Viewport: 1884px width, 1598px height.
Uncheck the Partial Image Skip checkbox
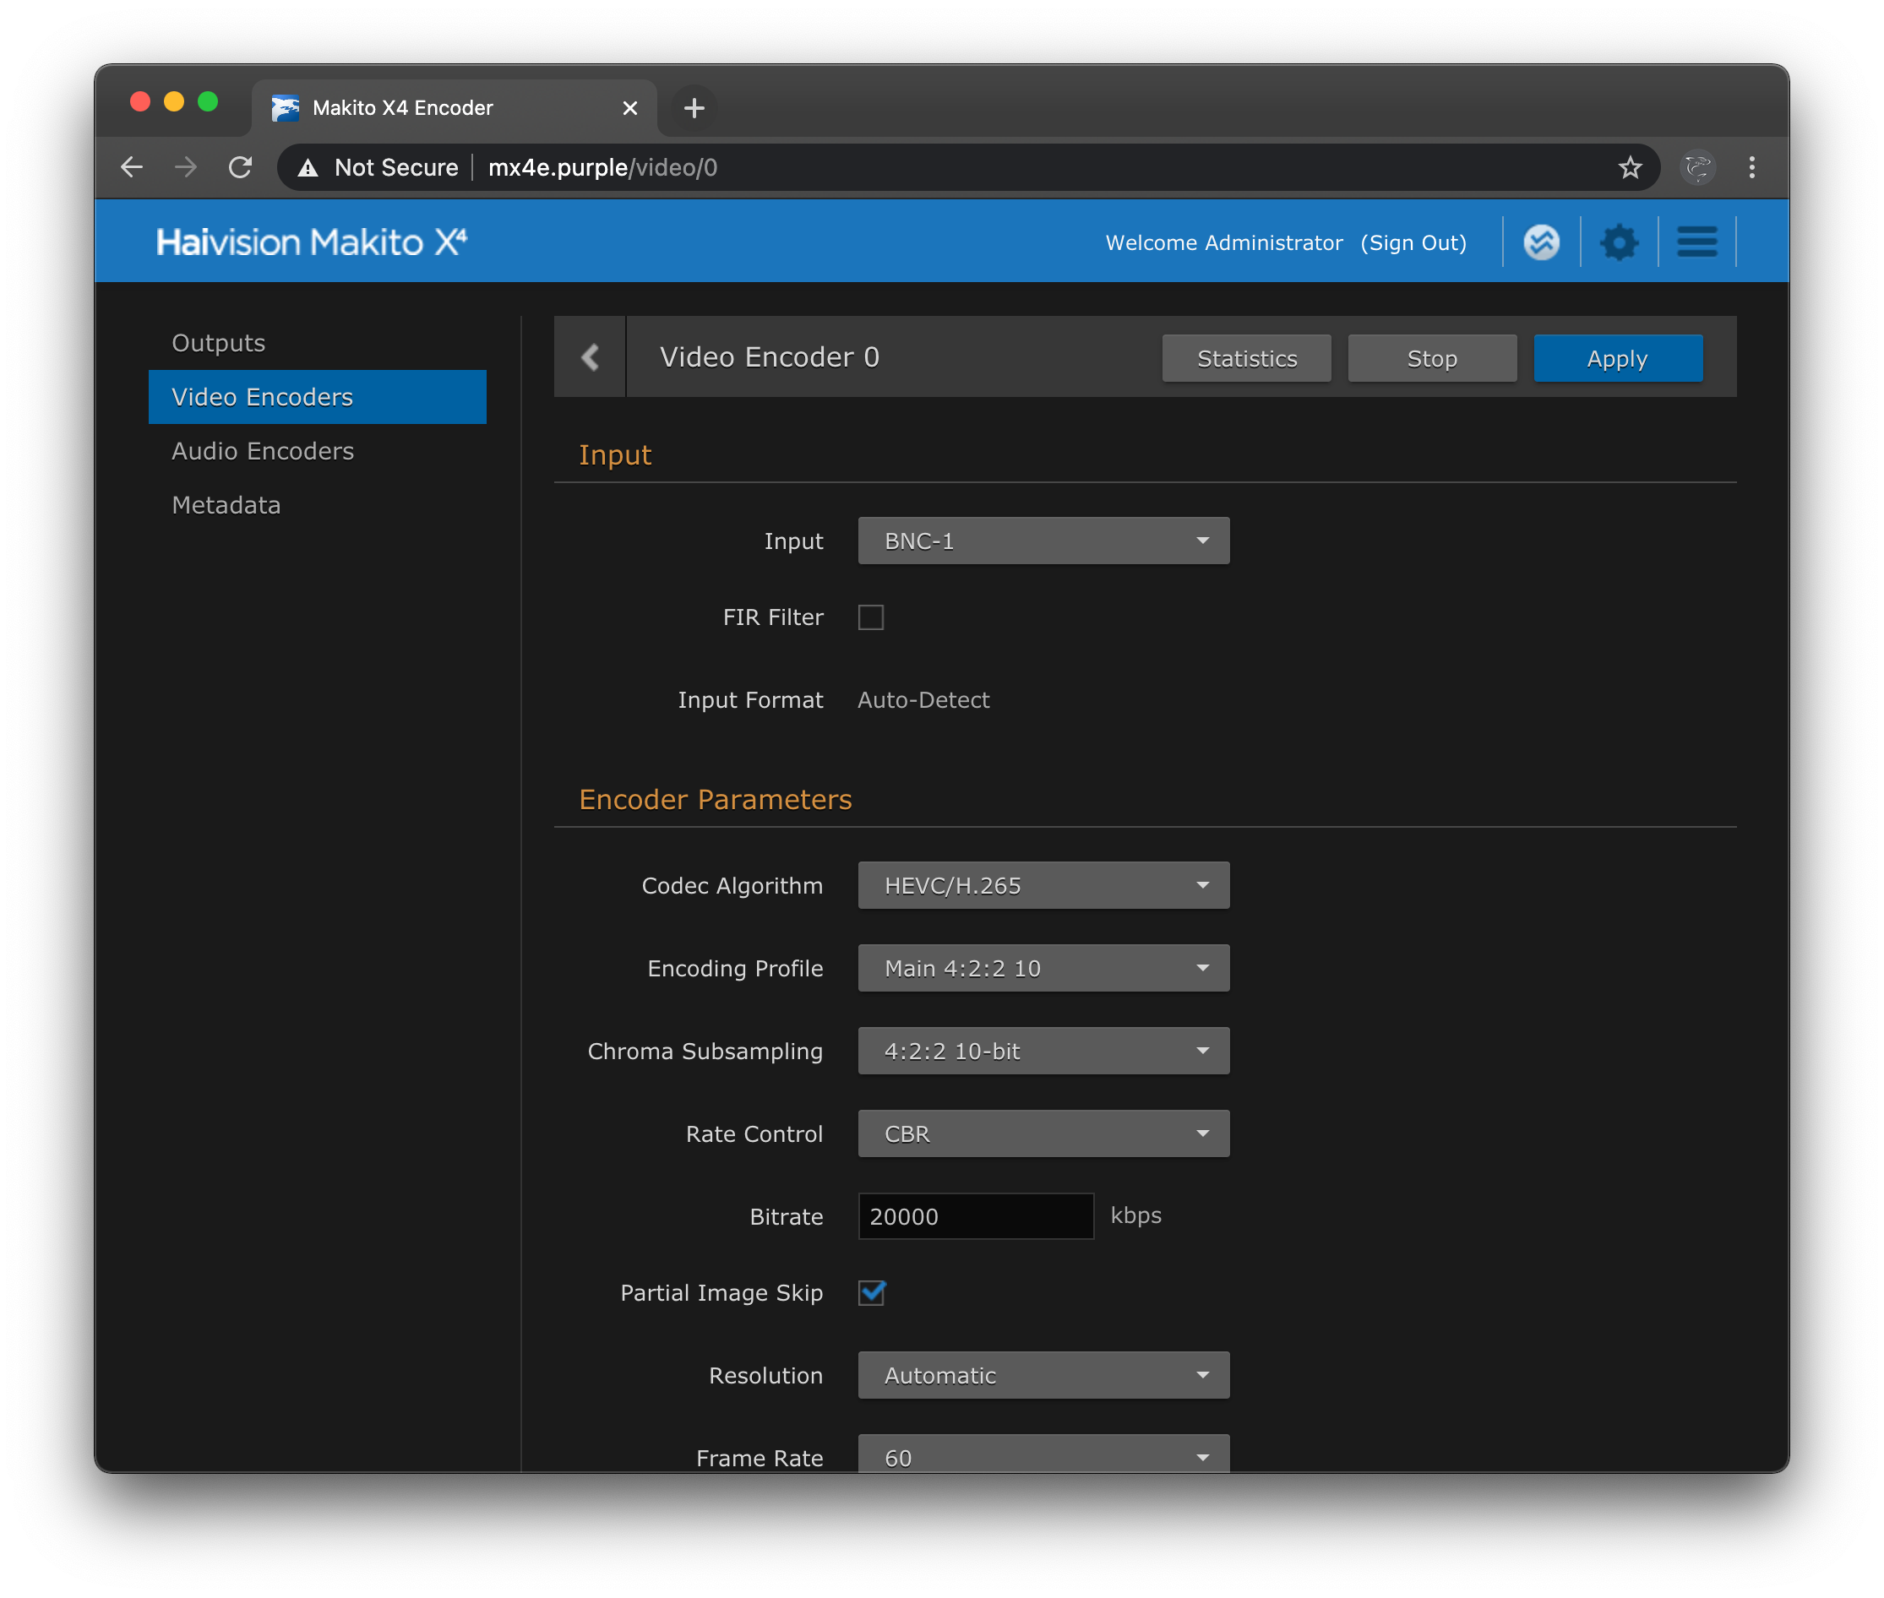pos(871,1293)
